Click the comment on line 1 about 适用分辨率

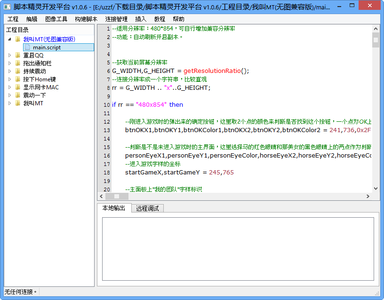coord(174,29)
